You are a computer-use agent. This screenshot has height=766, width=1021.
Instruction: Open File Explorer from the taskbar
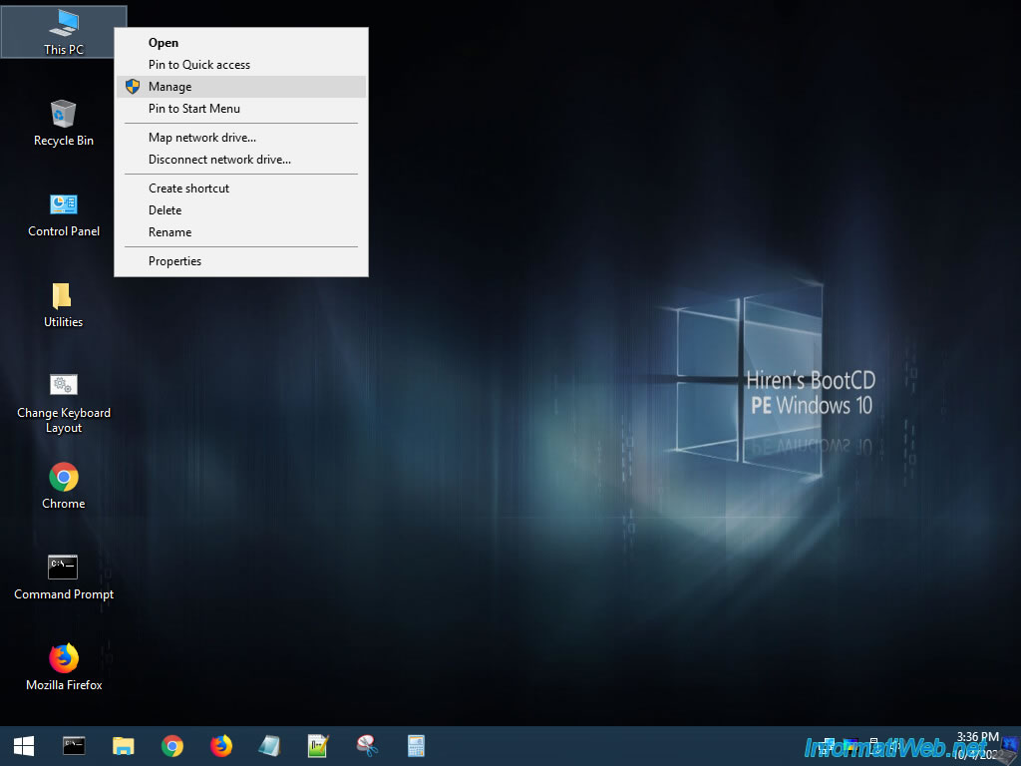pos(123,746)
